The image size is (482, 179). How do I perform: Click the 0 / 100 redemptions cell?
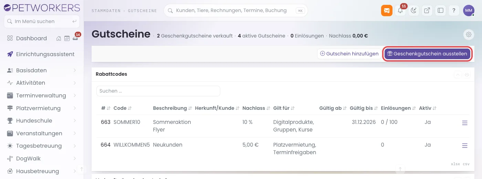[389, 122]
